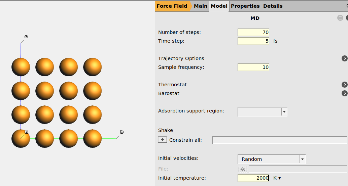Screen dimensions: 348x186
Task: Click the Initial temperature field
Action: click(253, 178)
